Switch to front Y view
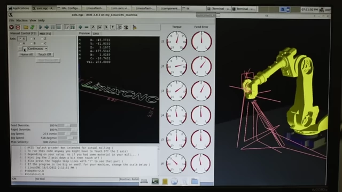 [113, 27]
